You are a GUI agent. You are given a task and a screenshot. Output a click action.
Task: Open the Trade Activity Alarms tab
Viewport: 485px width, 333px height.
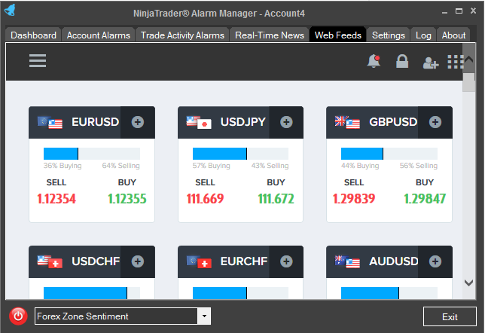(182, 35)
